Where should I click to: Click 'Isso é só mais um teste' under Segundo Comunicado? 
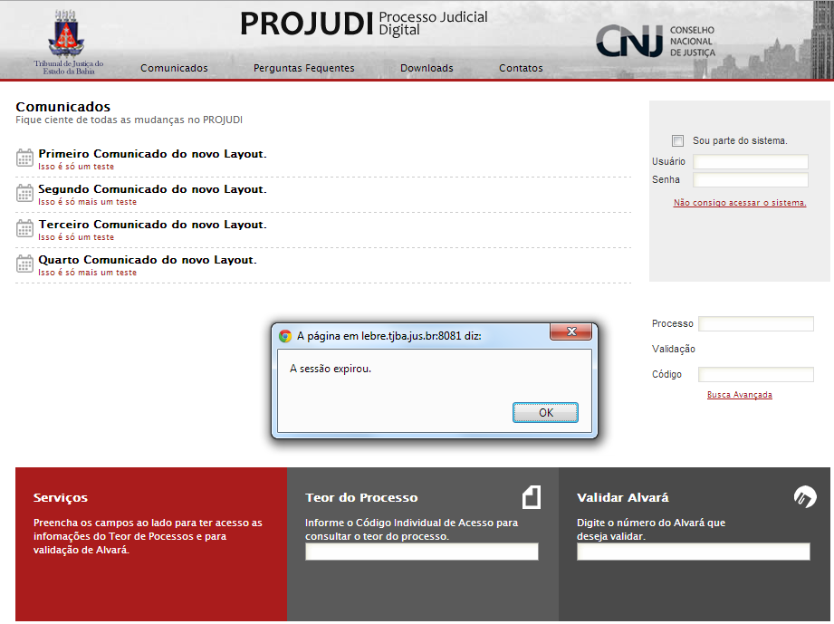(x=87, y=202)
